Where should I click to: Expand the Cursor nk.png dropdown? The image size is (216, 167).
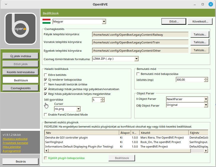pos(78,109)
